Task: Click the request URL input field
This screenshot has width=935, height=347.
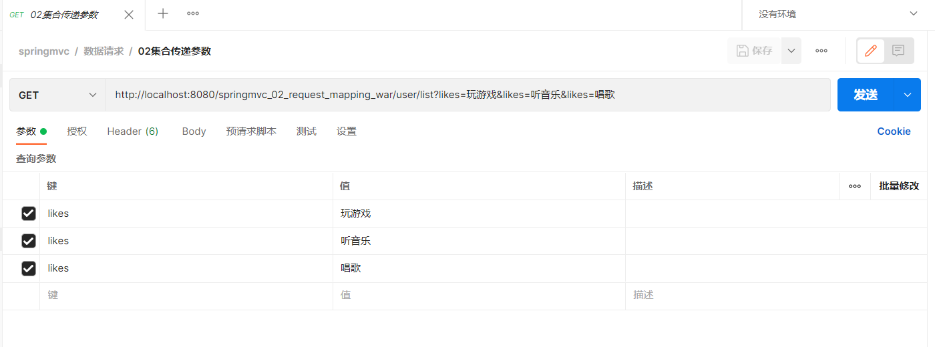Action: click(x=467, y=95)
